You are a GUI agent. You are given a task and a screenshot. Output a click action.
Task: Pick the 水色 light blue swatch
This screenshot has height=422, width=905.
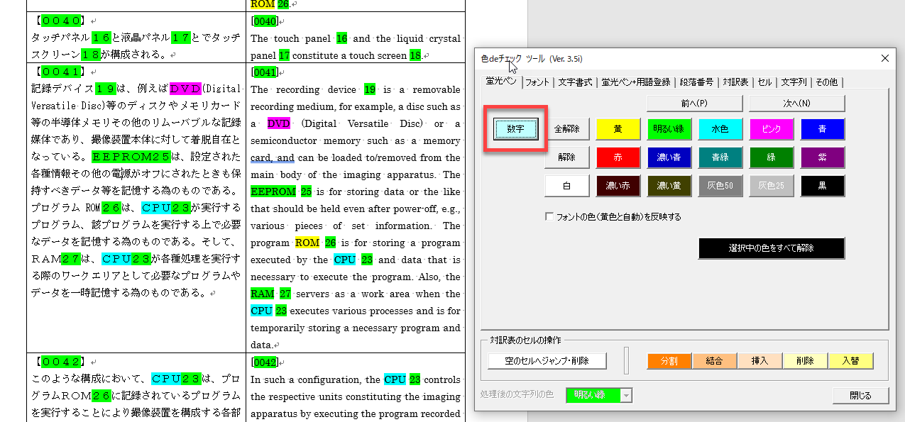720,129
